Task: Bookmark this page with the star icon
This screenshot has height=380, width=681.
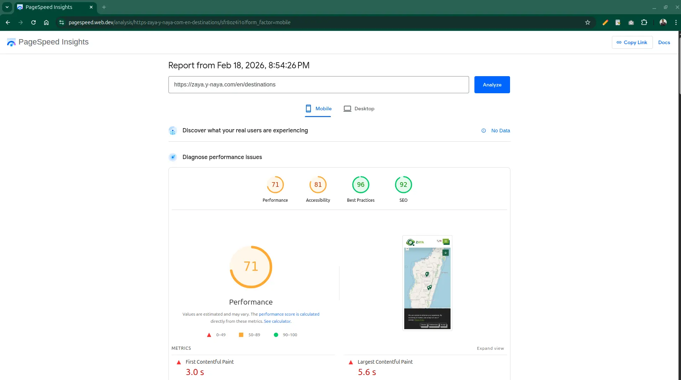Action: click(x=588, y=22)
